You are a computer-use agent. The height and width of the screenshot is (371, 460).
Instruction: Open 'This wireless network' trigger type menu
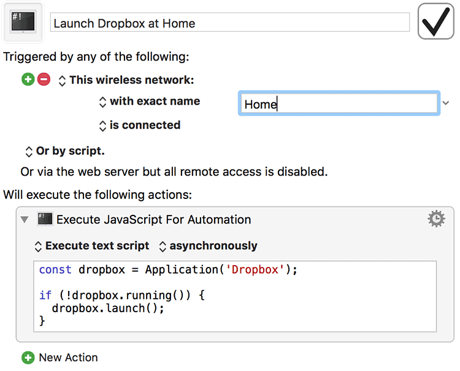tap(126, 80)
